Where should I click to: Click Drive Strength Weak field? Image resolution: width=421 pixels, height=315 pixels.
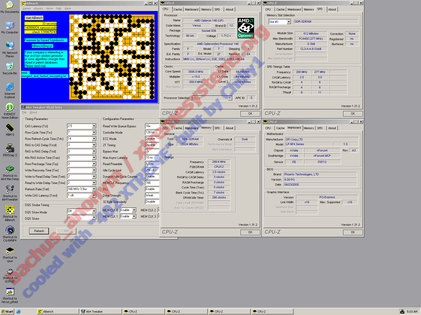[152, 195]
